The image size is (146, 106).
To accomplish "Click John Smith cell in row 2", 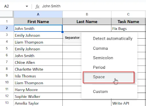I will point(38,28).
